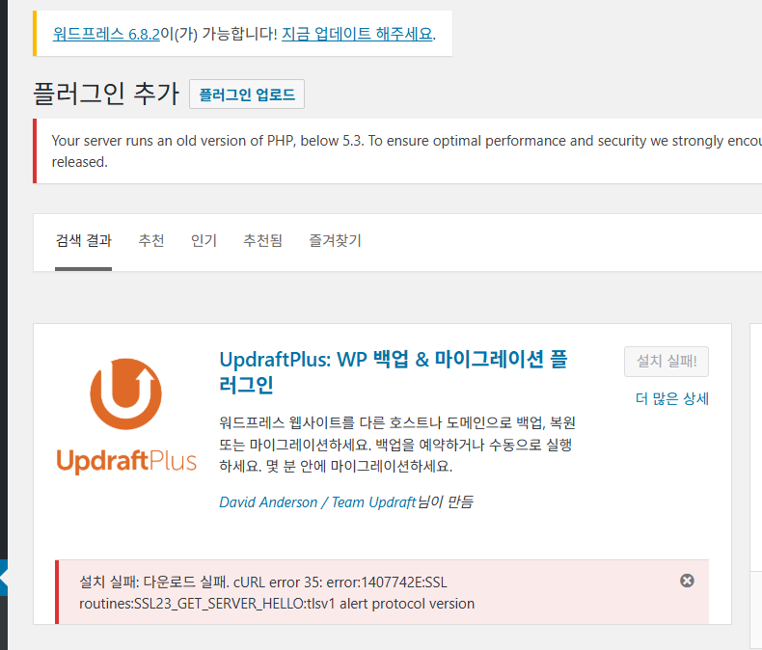Viewport: 762px width, 650px height.
Task: Switch to the 인기 tab
Action: 204,240
